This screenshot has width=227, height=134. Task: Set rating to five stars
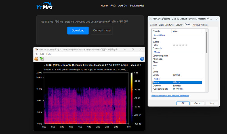click(186, 45)
